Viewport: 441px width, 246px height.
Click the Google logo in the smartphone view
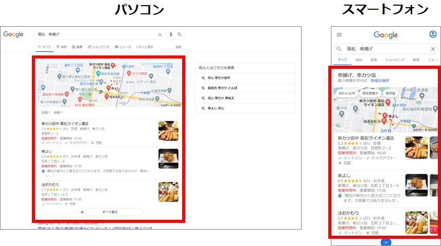click(x=385, y=35)
